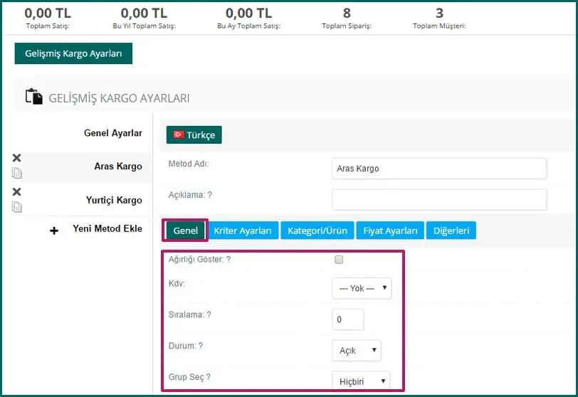Open the Kdv dropdown
578x397 pixels.
(x=362, y=288)
